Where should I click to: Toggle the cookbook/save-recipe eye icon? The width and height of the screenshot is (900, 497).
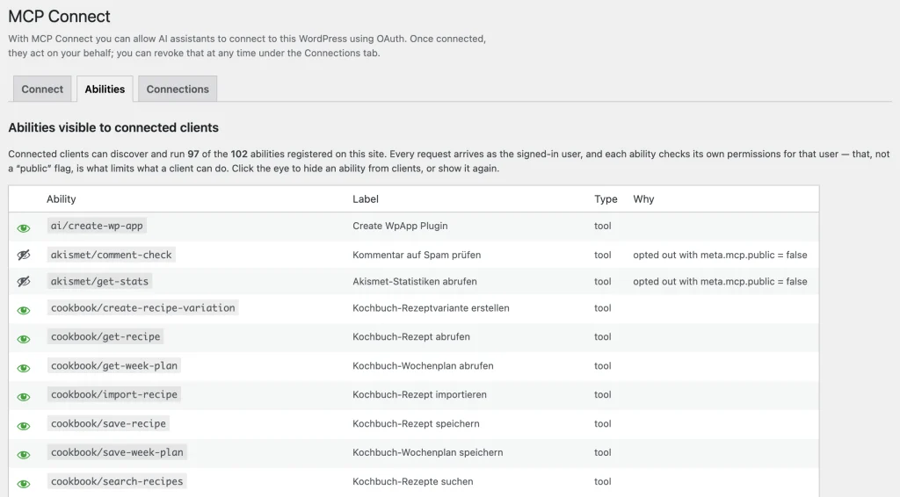(x=24, y=426)
